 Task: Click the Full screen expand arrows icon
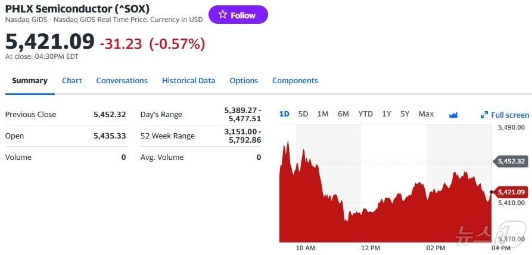(x=484, y=115)
